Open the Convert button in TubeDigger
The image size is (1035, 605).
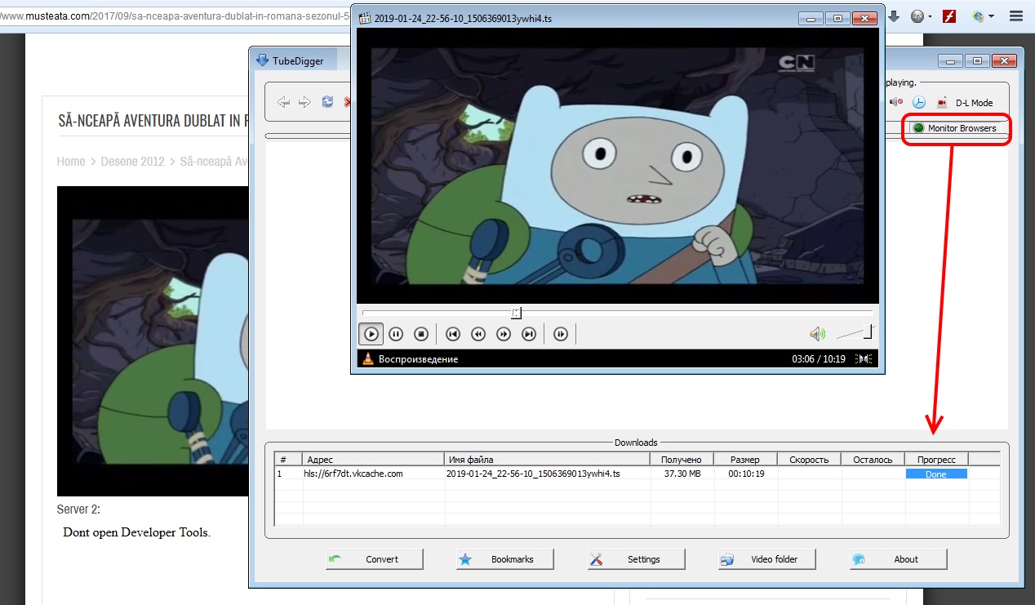coord(375,559)
